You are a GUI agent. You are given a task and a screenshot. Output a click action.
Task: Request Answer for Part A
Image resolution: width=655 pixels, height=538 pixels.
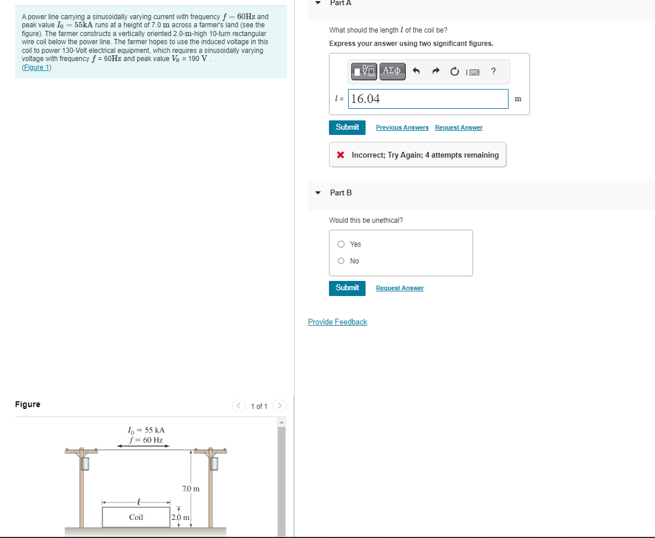tap(459, 127)
